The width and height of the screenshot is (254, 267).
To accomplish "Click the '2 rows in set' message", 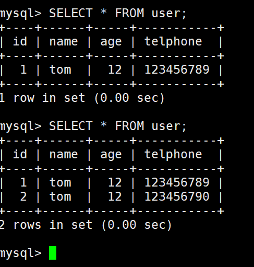I will [x=86, y=225].
